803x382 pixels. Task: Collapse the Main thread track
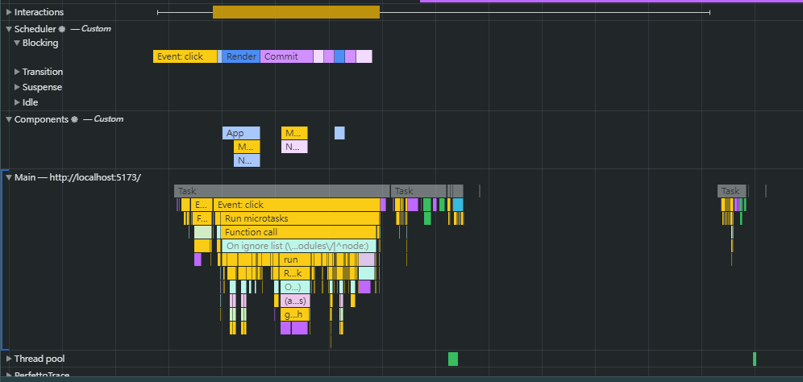point(9,177)
